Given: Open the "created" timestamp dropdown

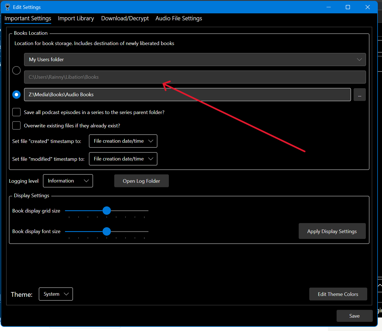Looking at the screenshot, I should pyautogui.click(x=123, y=141).
